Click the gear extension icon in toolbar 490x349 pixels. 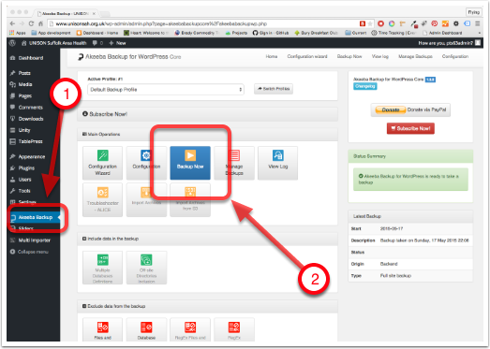click(456, 23)
